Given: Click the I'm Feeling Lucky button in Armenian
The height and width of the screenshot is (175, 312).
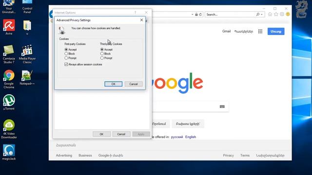Looking at the screenshot, I should (x=188, y=124).
